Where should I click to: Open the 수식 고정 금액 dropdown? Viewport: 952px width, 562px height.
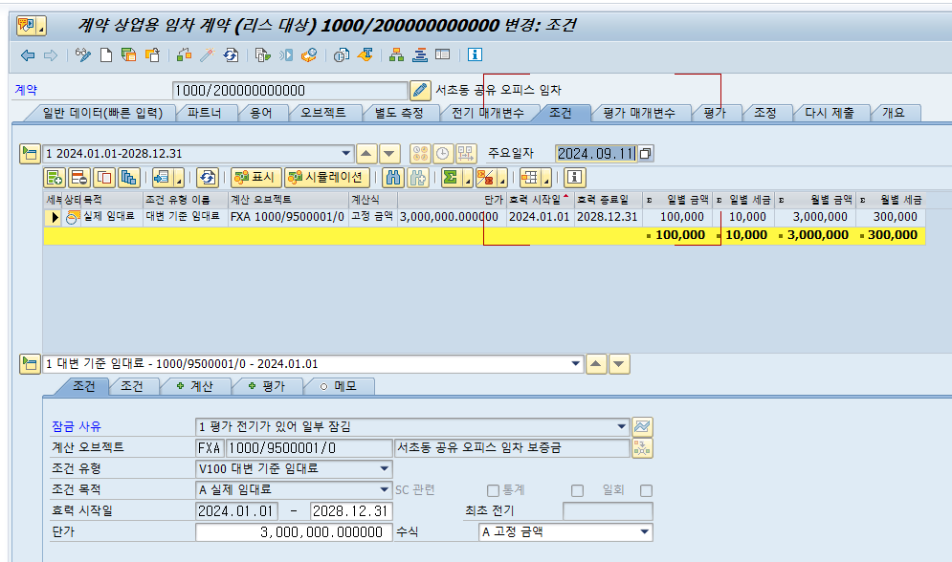[x=644, y=531]
